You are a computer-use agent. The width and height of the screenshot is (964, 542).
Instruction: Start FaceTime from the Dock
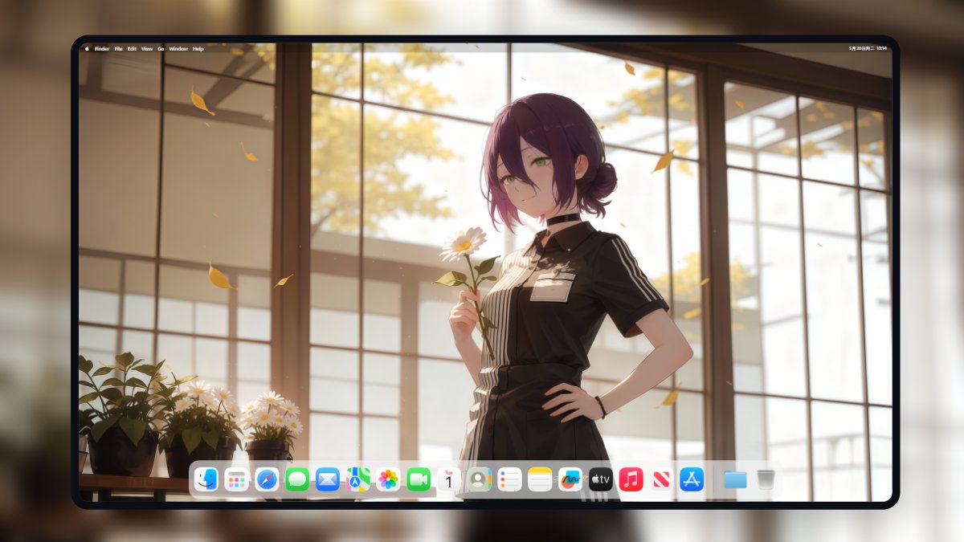click(417, 479)
